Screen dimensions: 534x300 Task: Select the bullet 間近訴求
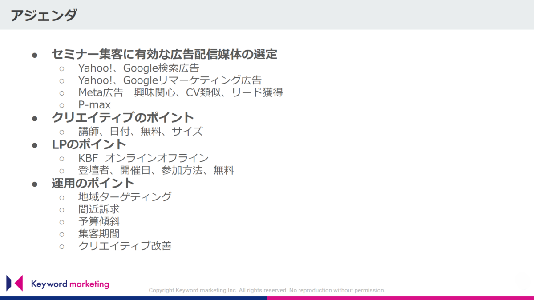coord(99,209)
